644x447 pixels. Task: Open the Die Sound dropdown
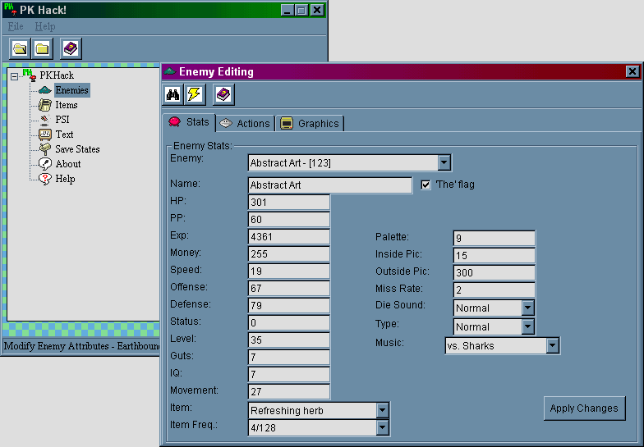(527, 308)
